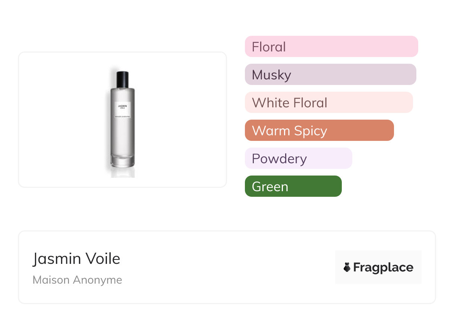Open the Maison Anonyme brand link
This screenshot has height=322, width=454.
coord(77,280)
